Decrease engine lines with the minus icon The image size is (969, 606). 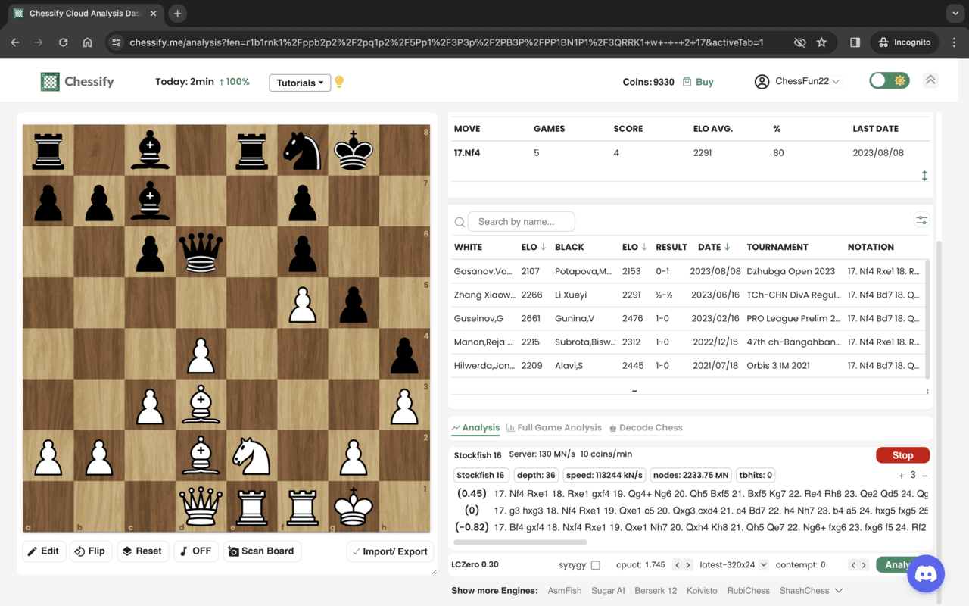point(924,476)
